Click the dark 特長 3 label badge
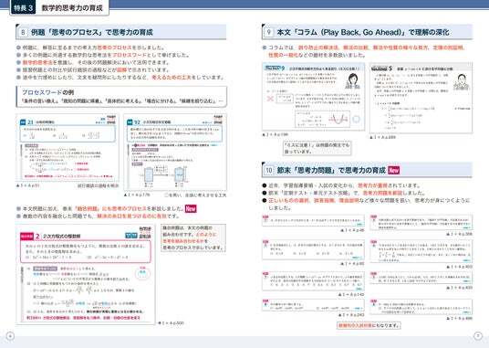Screen dimensions: 489x348 coord(23,8)
